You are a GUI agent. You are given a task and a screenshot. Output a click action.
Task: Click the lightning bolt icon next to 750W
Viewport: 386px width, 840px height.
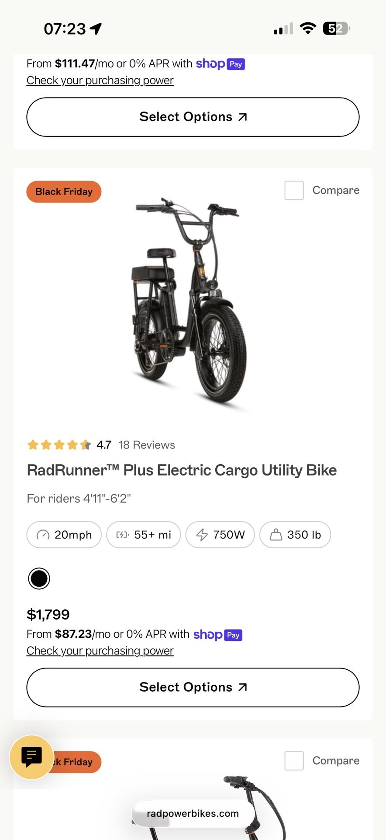[202, 535]
